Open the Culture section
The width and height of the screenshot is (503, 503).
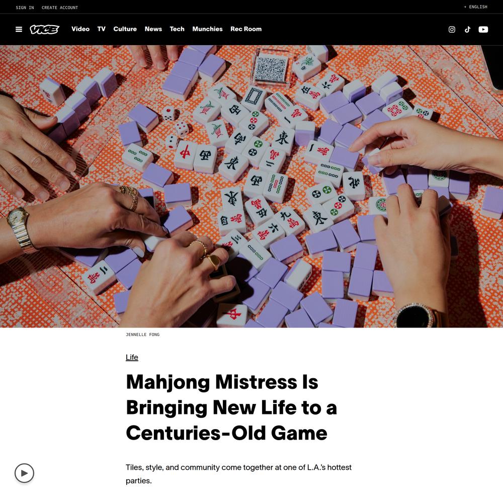coord(125,29)
